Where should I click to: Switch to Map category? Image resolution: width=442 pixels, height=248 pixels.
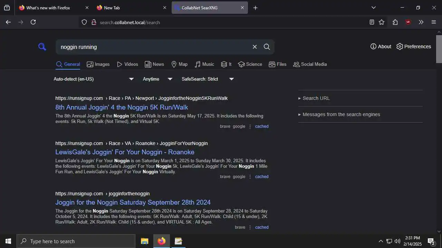[180, 64]
